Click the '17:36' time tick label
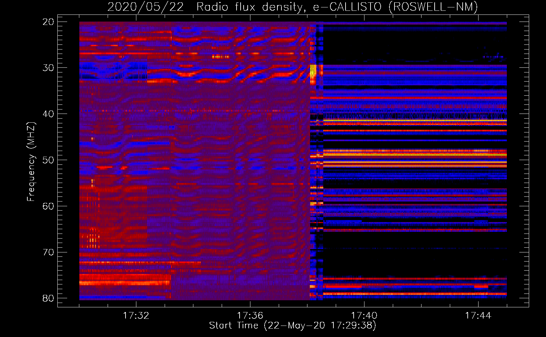The height and width of the screenshot is (337, 546). point(250,316)
